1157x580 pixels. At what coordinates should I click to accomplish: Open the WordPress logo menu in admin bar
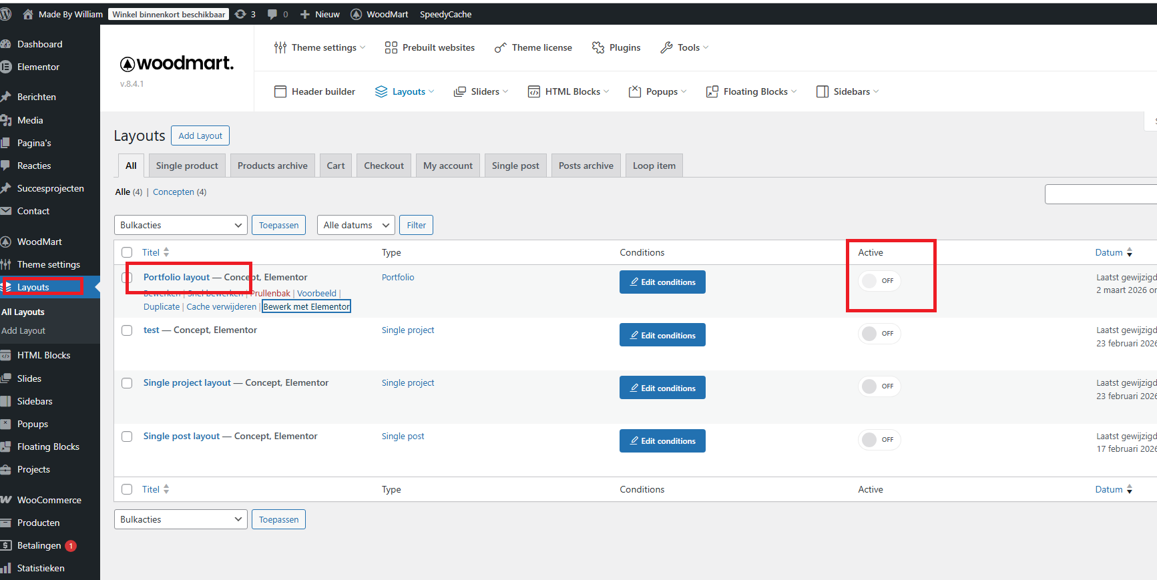(x=5, y=14)
